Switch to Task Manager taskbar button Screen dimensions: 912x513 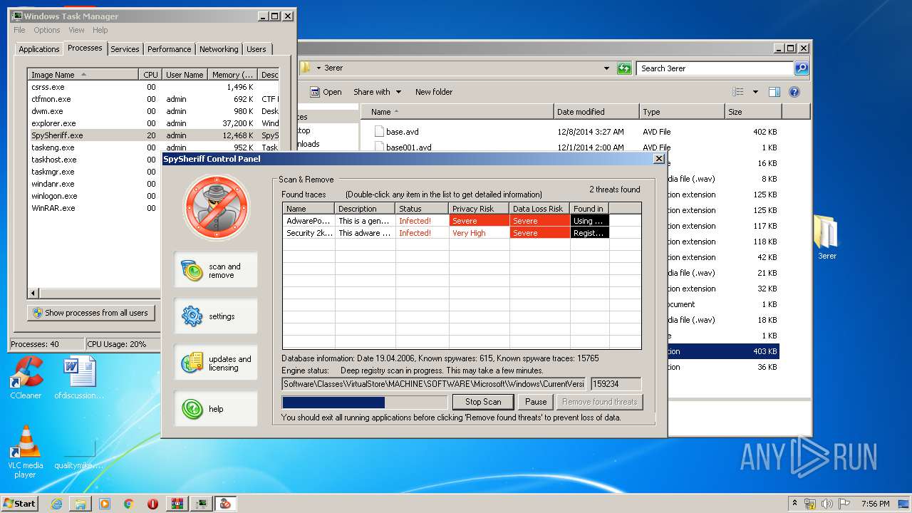tap(202, 504)
